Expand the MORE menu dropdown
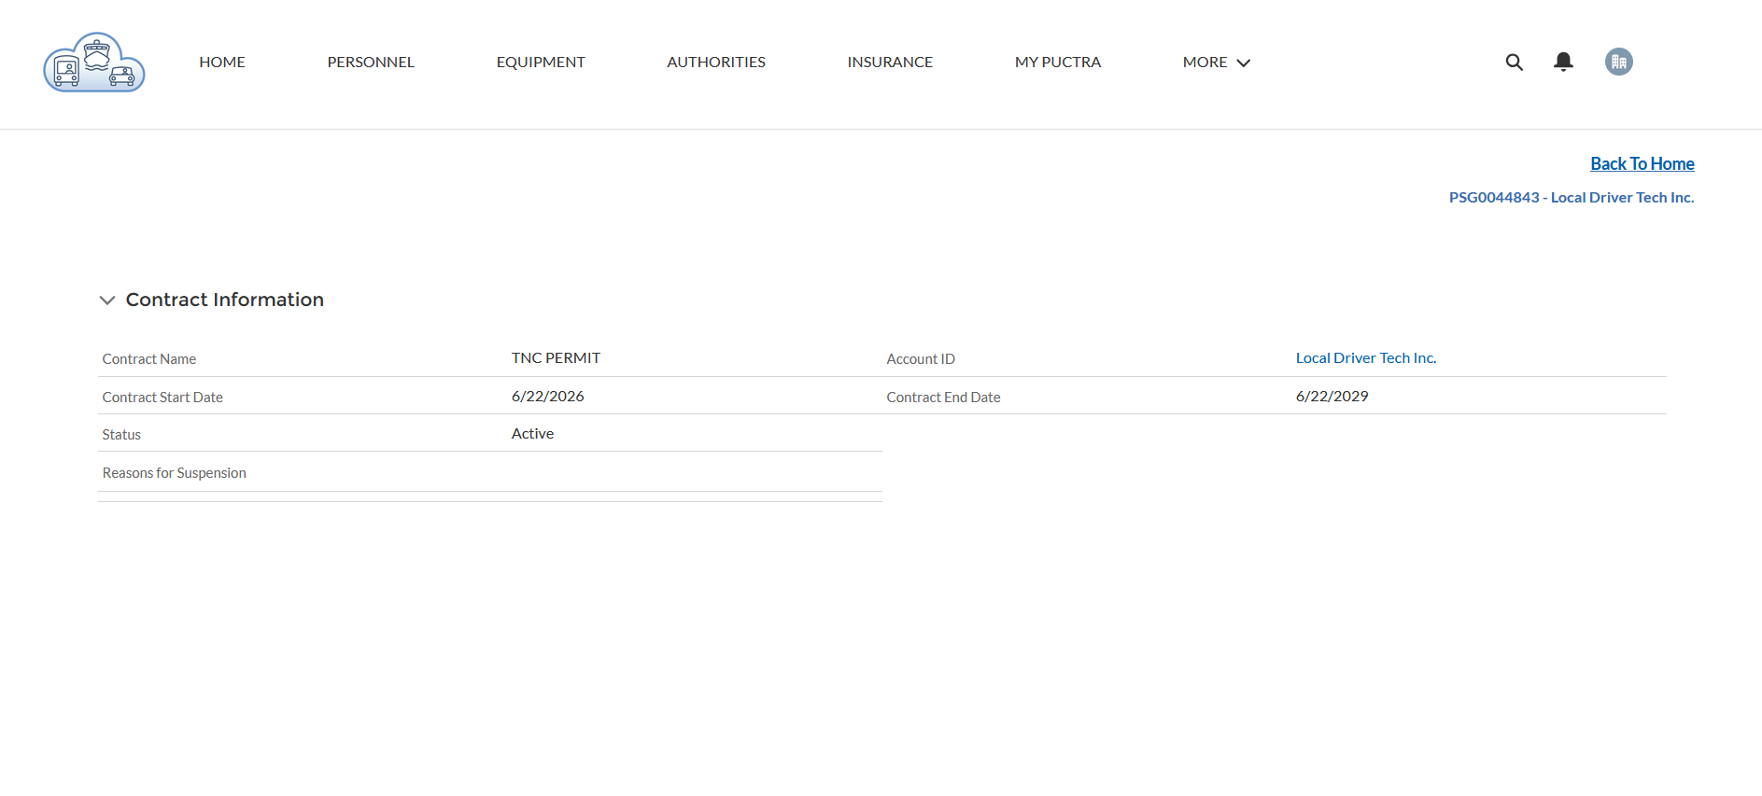The height and width of the screenshot is (796, 1762). 1216,63
